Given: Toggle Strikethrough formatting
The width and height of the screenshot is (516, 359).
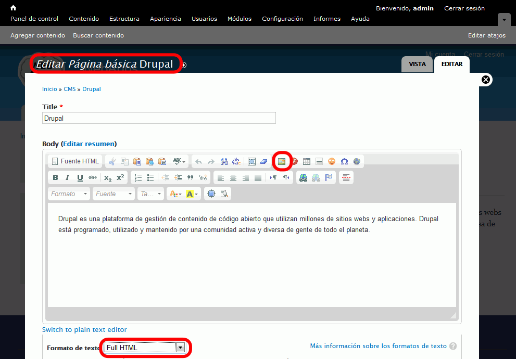Looking at the screenshot, I should tap(93, 177).
